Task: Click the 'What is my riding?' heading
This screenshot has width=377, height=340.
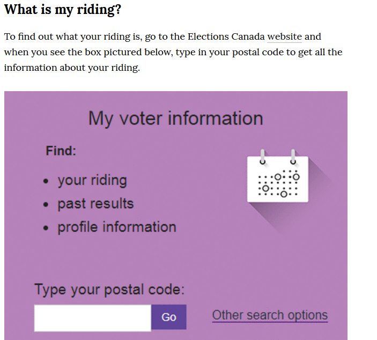Action: coord(63,10)
